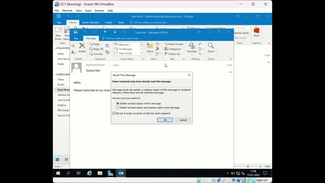
Task: Click the Next Item down arrow
Action: click(115, 32)
